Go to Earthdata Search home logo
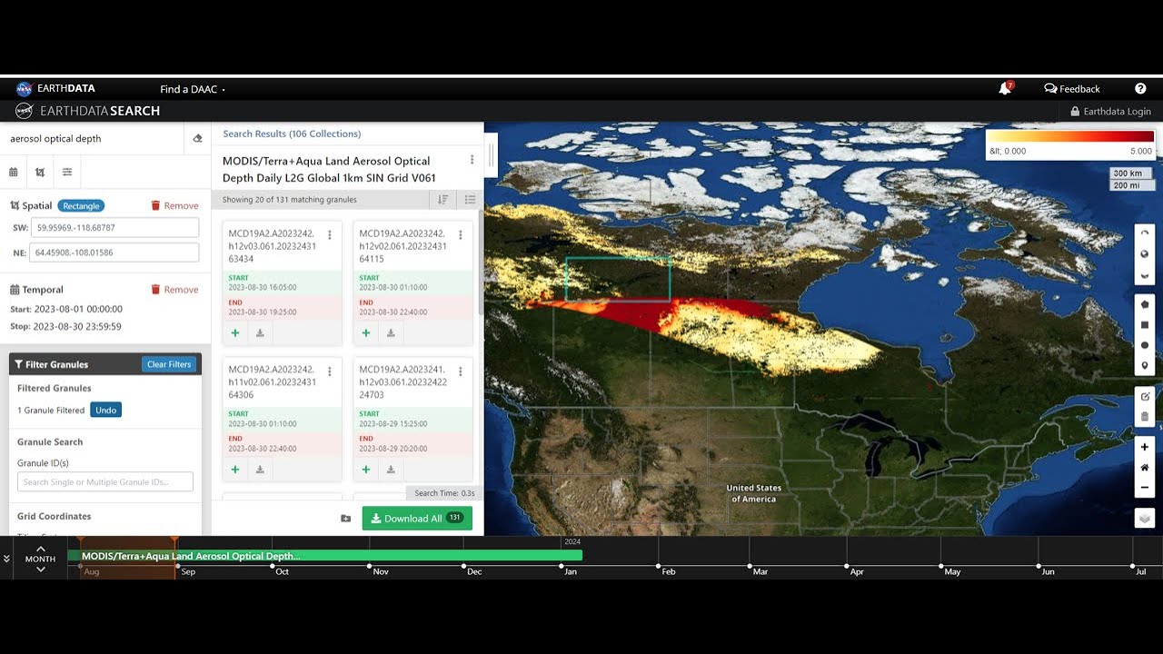The width and height of the screenshot is (1163, 654). 87,111
